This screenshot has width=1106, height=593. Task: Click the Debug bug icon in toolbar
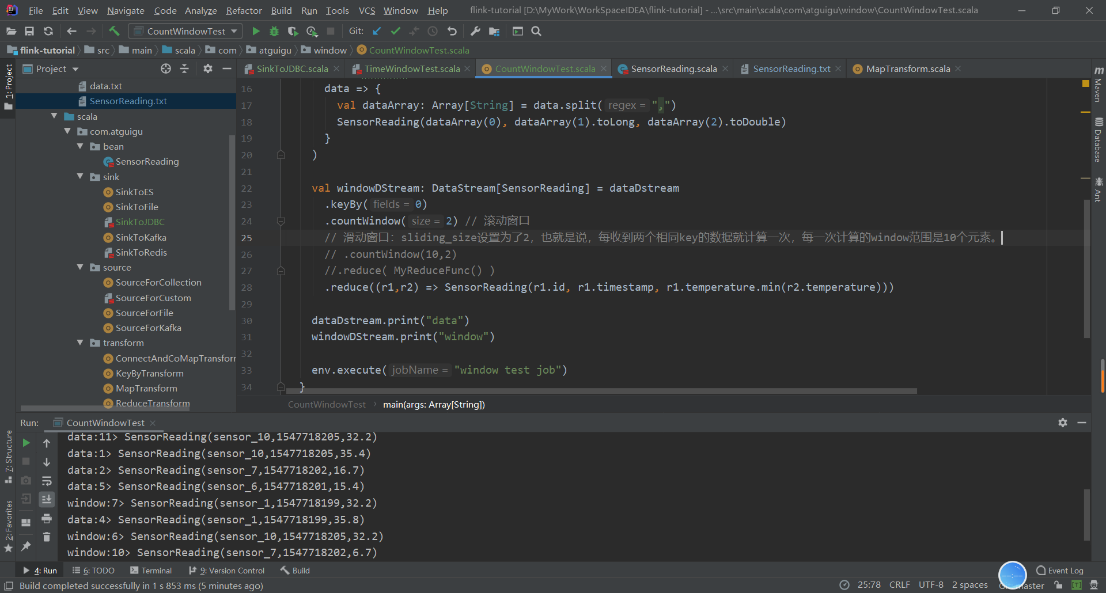(274, 31)
